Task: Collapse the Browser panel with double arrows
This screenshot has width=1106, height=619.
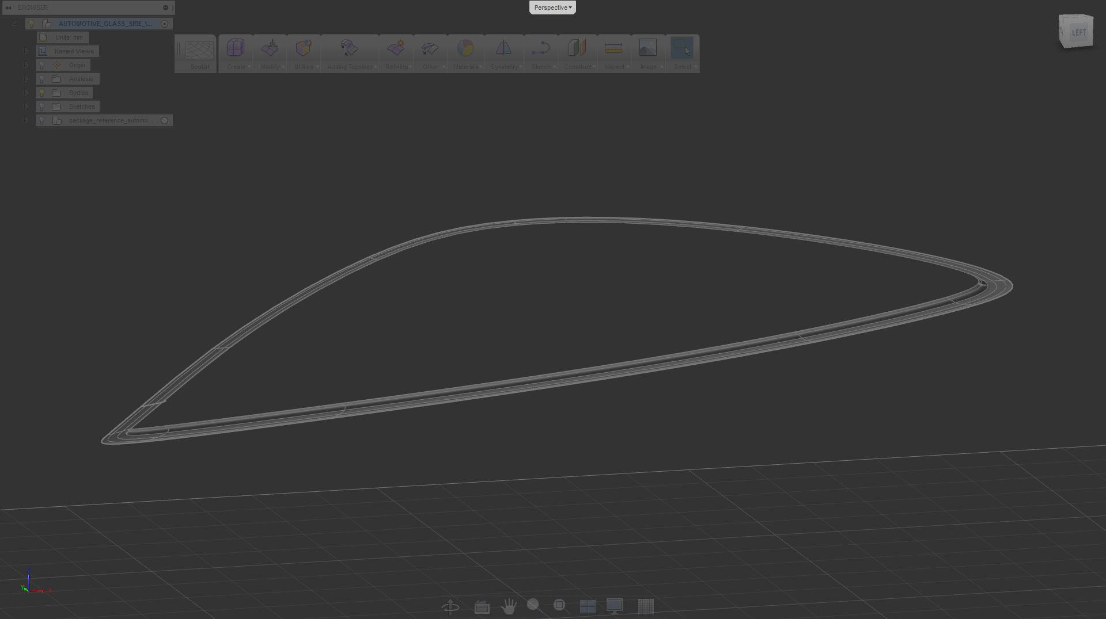Action: [x=8, y=7]
